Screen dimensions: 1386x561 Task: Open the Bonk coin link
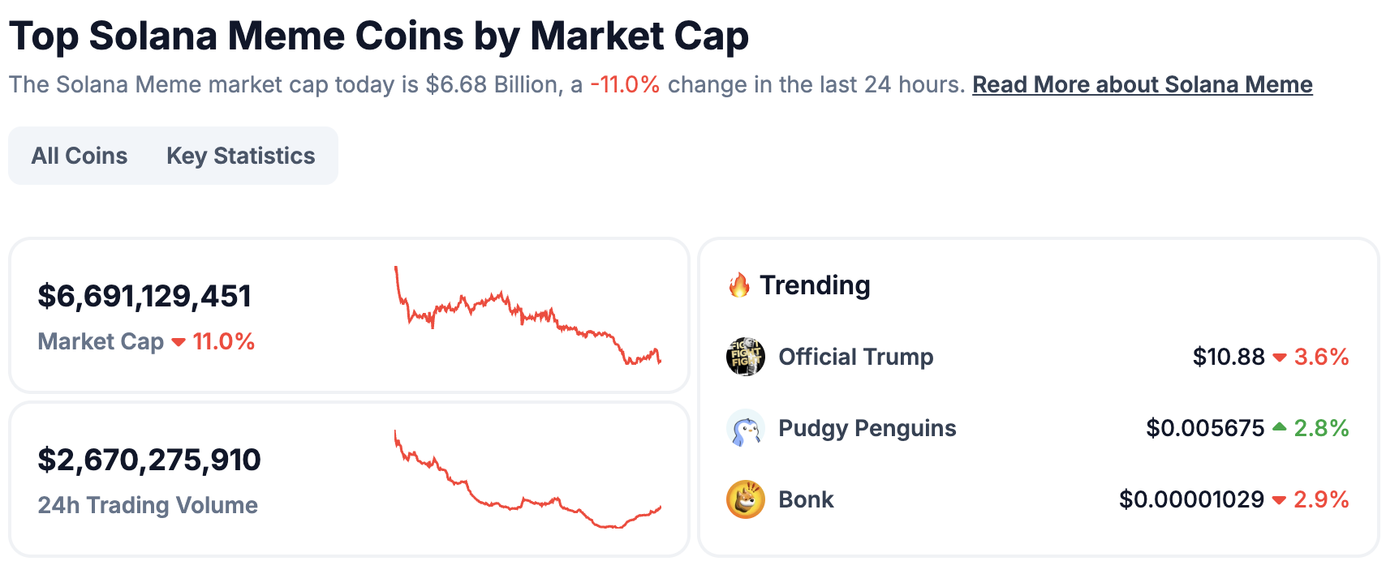(806, 499)
